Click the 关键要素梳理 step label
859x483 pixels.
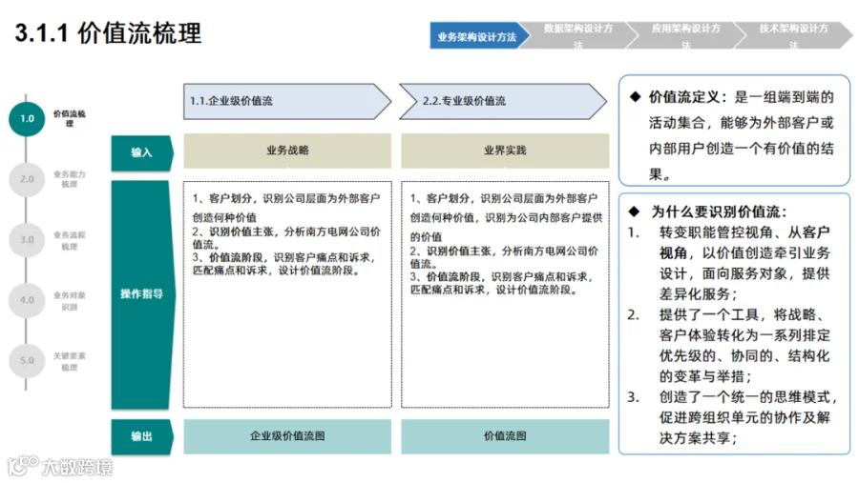click(69, 361)
